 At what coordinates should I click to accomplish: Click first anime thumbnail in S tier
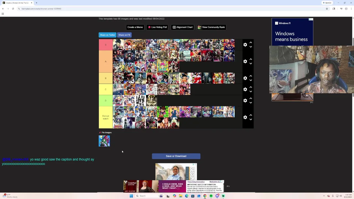click(118, 45)
